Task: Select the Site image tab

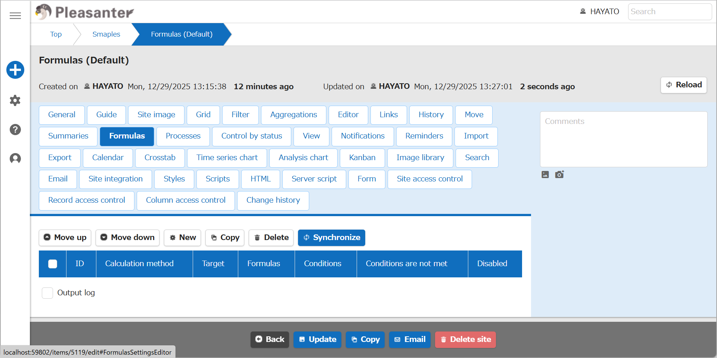Action: coord(156,115)
